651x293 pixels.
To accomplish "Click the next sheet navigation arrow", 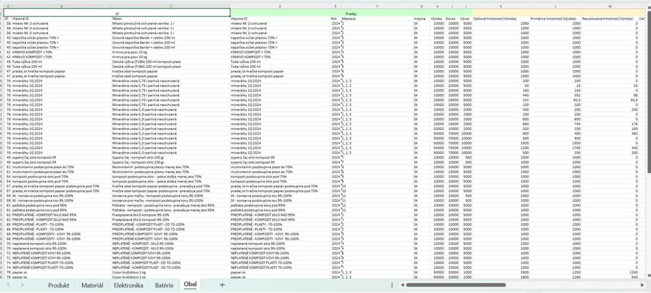I will point(23,285).
